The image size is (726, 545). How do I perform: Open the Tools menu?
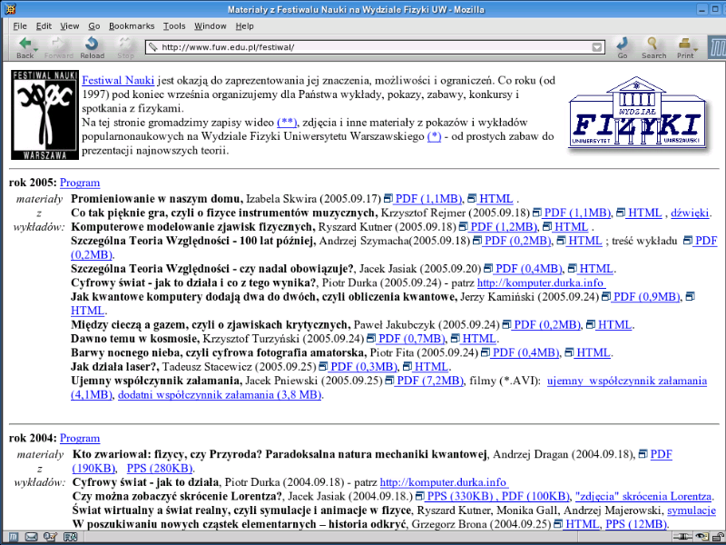[x=174, y=26]
